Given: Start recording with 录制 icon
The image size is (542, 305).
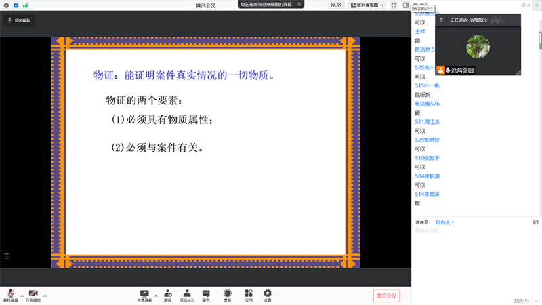Looking at the screenshot, I should pos(228,294).
